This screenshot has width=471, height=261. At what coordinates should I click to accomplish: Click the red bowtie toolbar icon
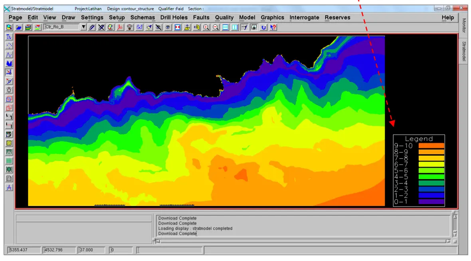point(178,27)
